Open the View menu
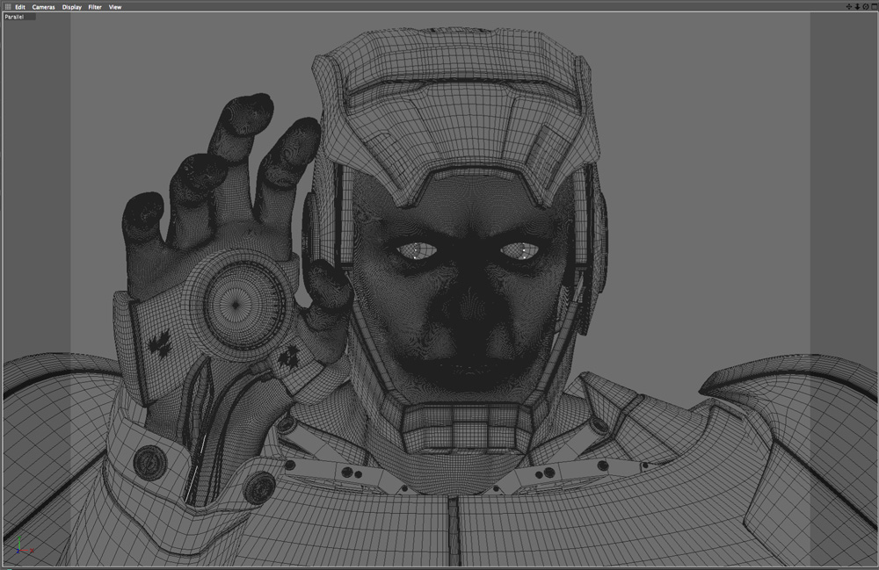879x570 pixels. point(115,7)
